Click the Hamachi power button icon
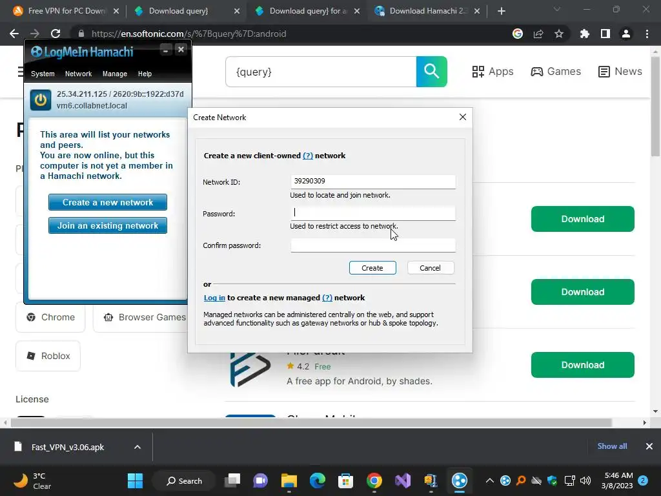661x496 pixels. tap(41, 100)
